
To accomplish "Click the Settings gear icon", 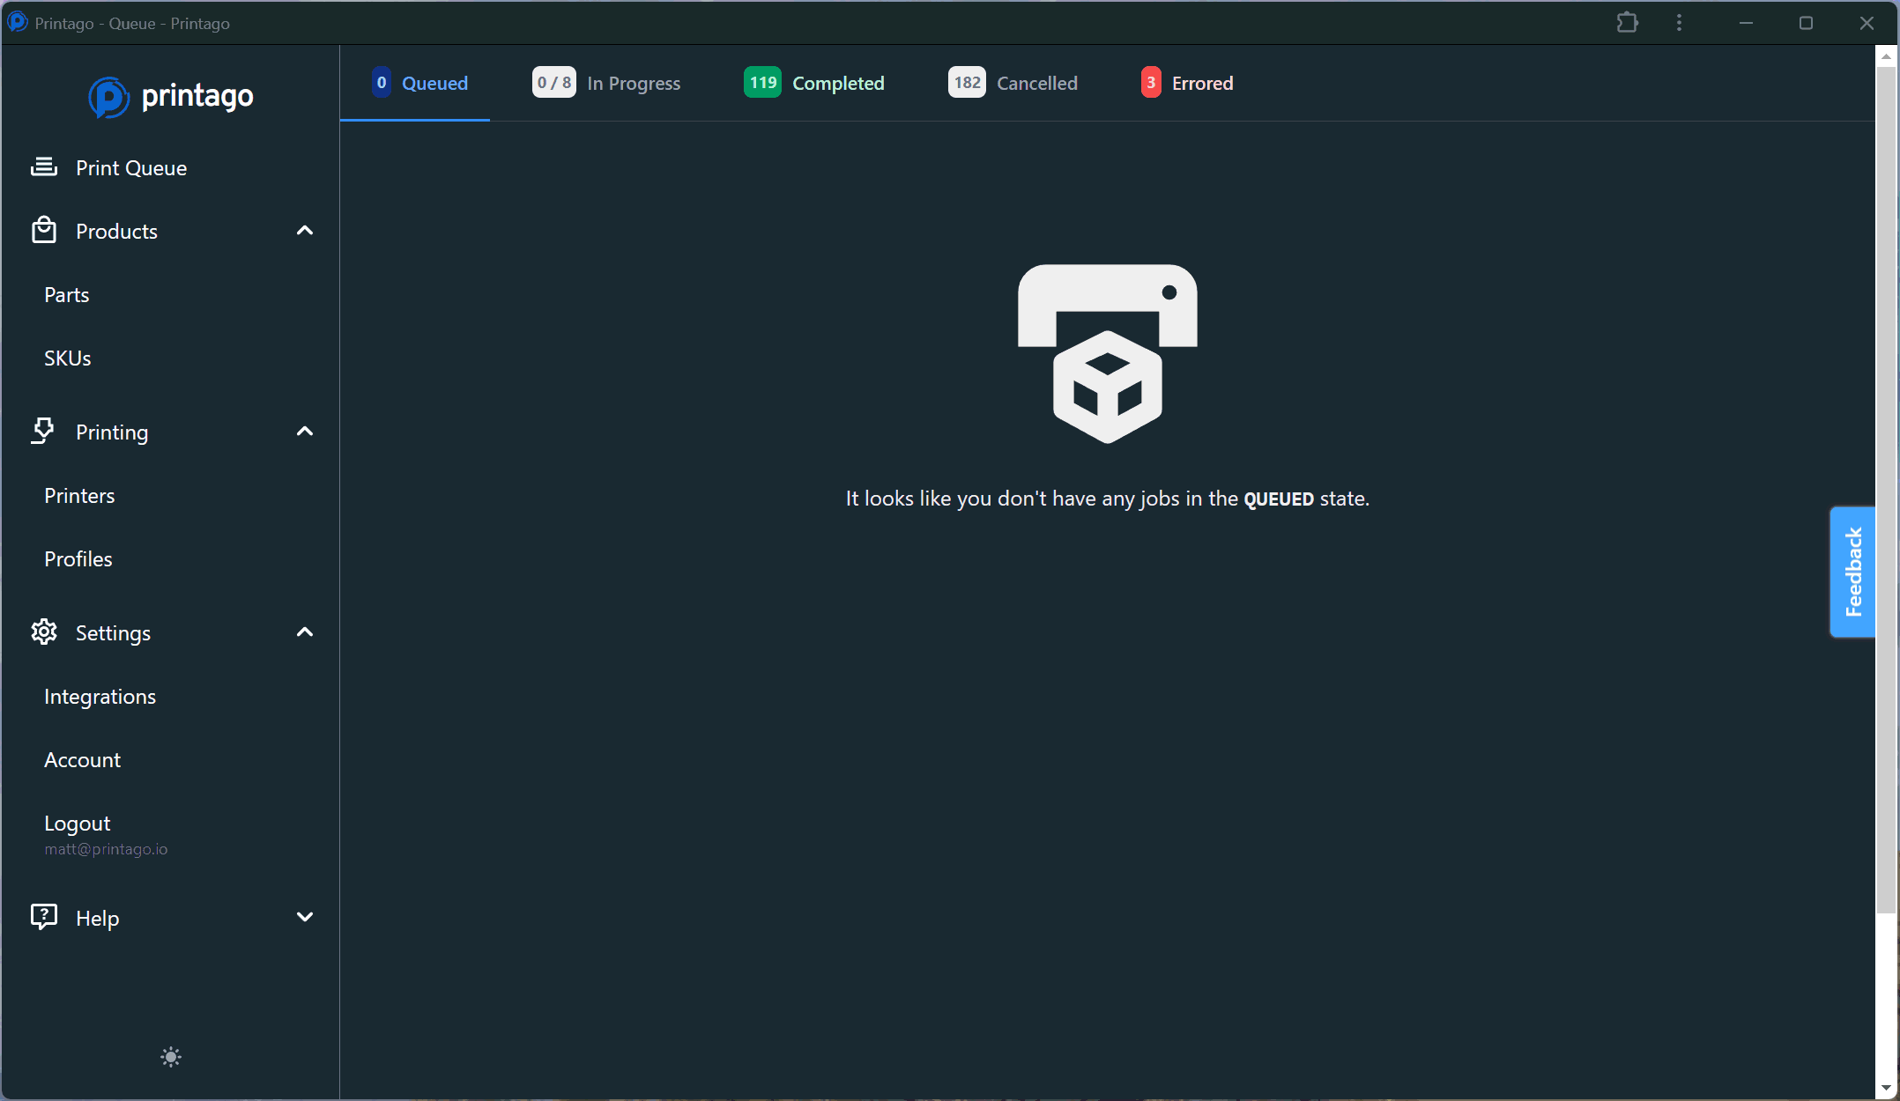I will point(44,632).
